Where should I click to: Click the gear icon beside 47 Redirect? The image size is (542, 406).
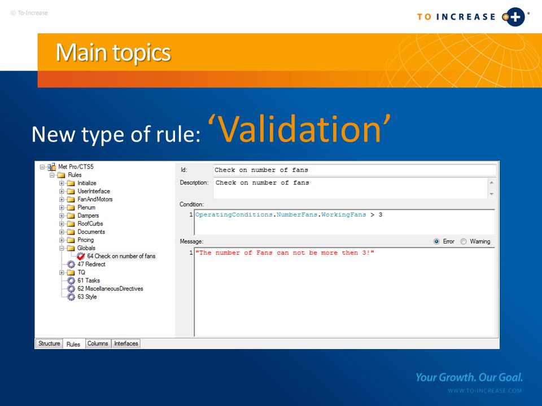click(71, 264)
